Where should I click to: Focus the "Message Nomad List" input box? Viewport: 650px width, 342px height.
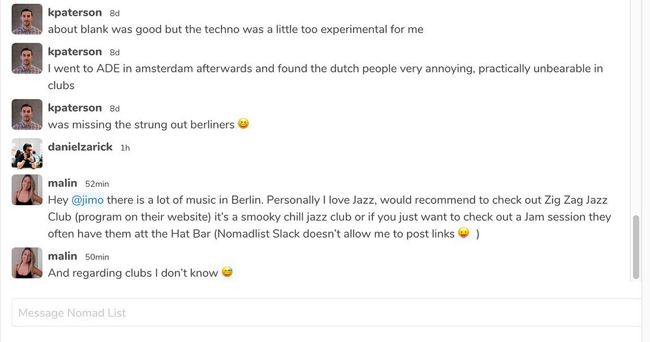[x=325, y=313]
